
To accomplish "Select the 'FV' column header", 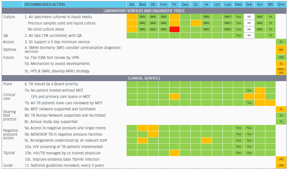I will (x=174, y=5).
